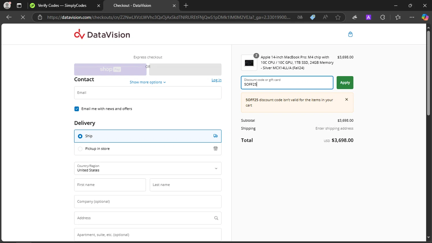This screenshot has height=243, width=432.
Task: Select the Checkout - DataVision tab
Action: 132,5
